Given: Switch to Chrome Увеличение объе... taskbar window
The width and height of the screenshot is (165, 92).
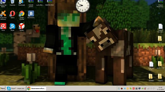Looking at the screenshot, I should point(36,88).
